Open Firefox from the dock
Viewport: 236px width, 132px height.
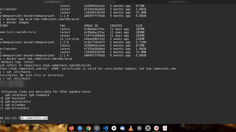tap(72, 128)
